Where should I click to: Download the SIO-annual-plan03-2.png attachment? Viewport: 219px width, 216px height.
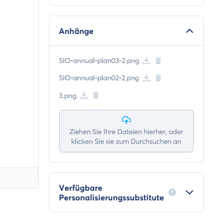[146, 61]
